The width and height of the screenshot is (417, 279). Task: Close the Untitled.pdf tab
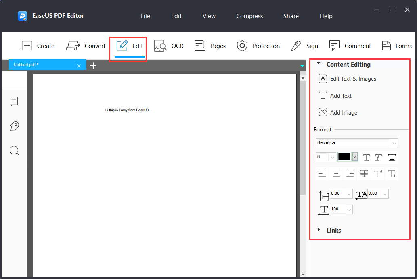click(79, 66)
